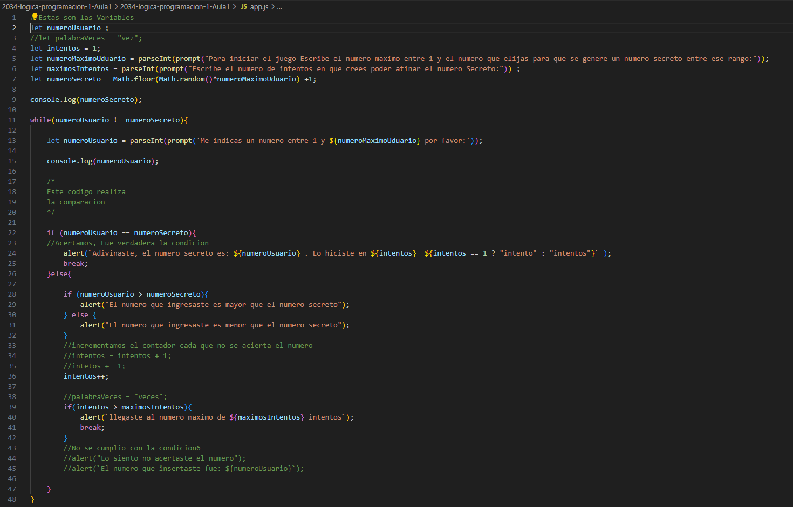793x507 pixels.
Task: Click the lightbulb code action icon
Action: tap(35, 17)
